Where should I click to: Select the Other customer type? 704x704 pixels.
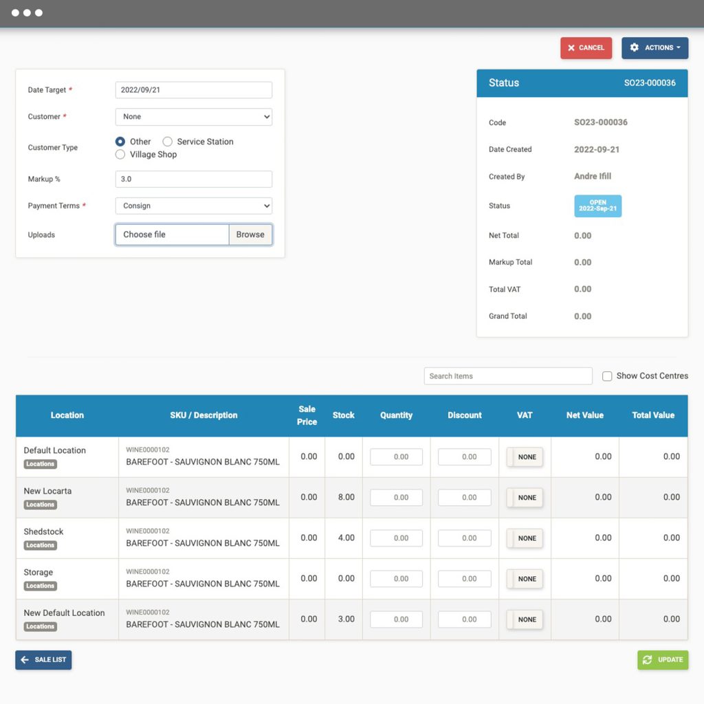[x=120, y=142]
